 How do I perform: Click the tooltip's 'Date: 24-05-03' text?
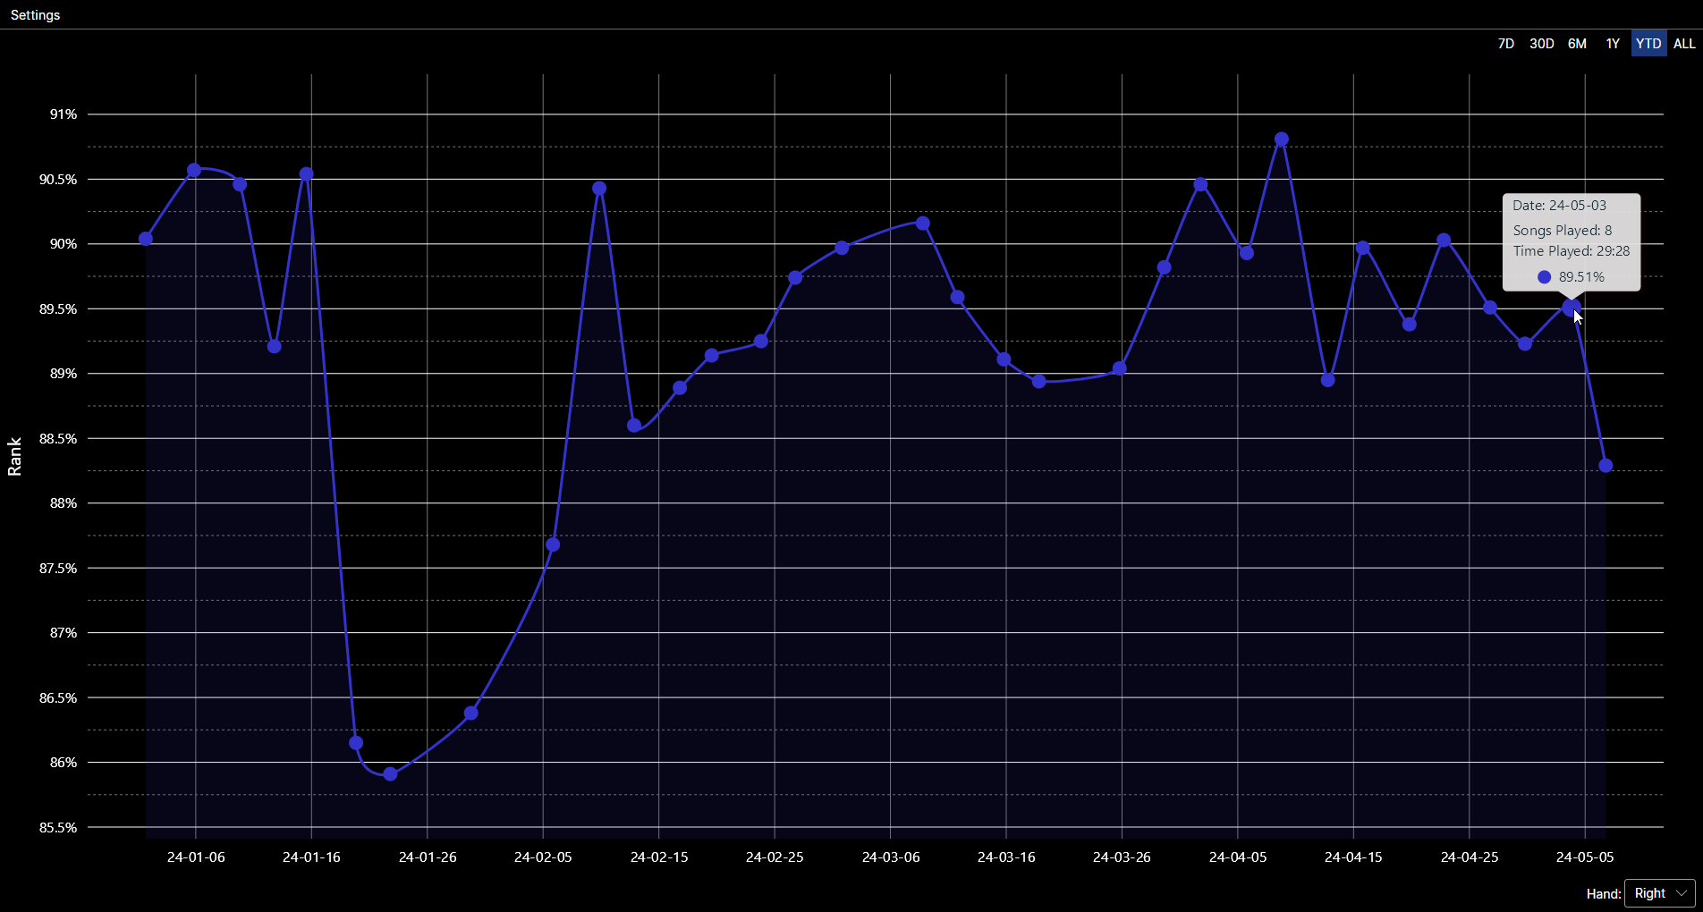[x=1559, y=206]
